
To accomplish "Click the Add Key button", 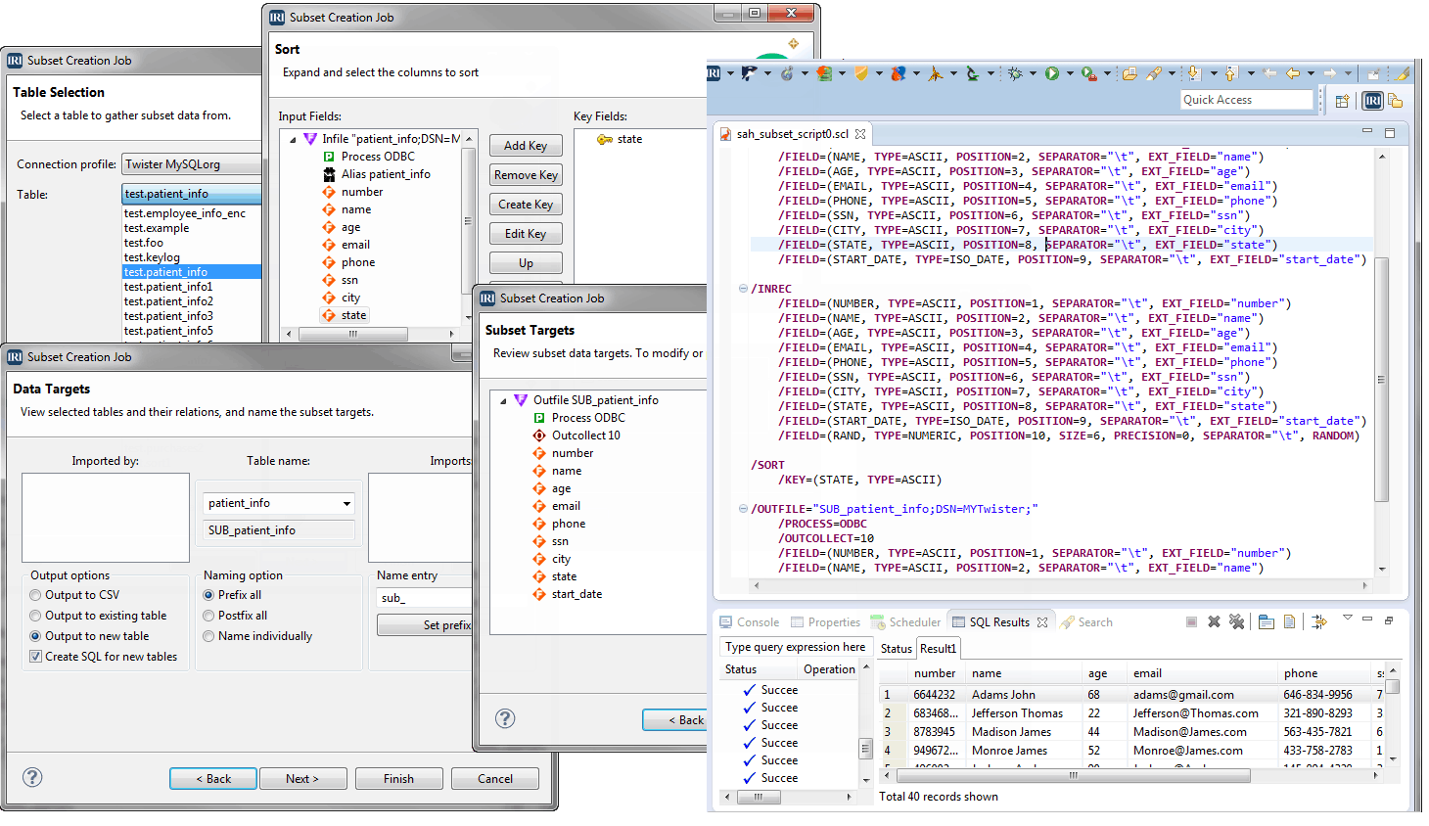I will click(526, 146).
